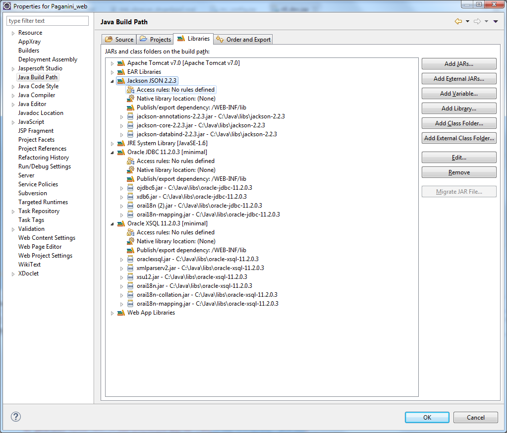Select Deployment Assembly in the sidebar
The image size is (507, 433).
coord(48,59)
